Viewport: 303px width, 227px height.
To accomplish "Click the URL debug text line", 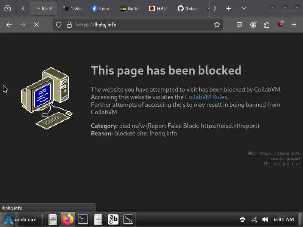I will click(x=274, y=153).
